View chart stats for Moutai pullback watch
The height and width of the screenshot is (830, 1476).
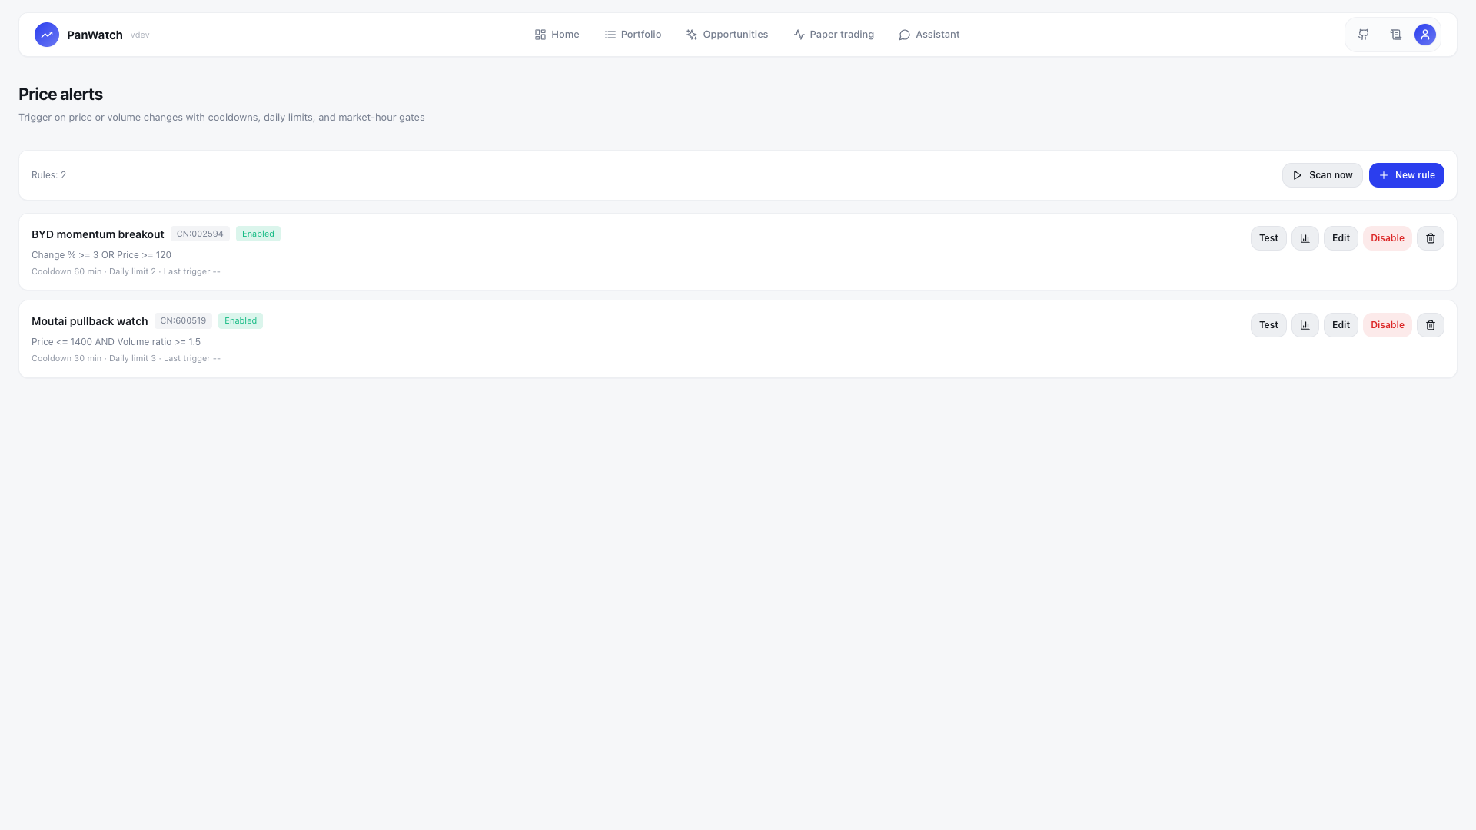1305,325
